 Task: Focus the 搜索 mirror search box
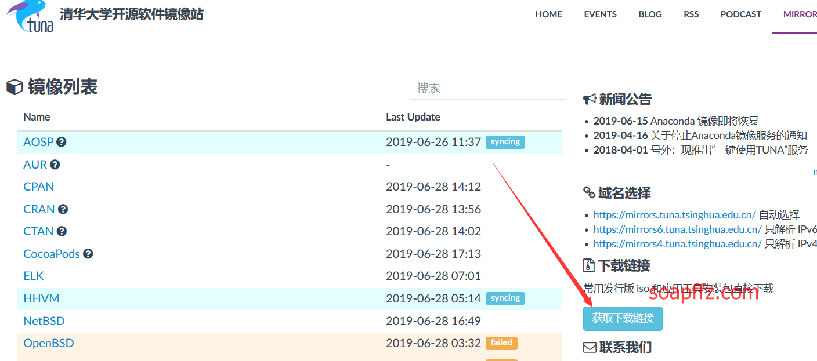pyautogui.click(x=488, y=89)
